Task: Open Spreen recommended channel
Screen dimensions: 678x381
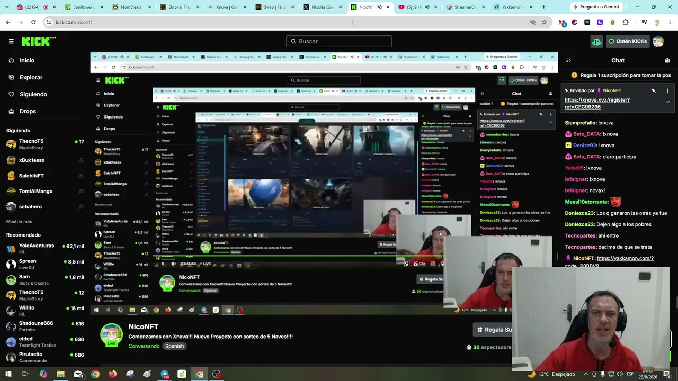Action: click(45, 264)
